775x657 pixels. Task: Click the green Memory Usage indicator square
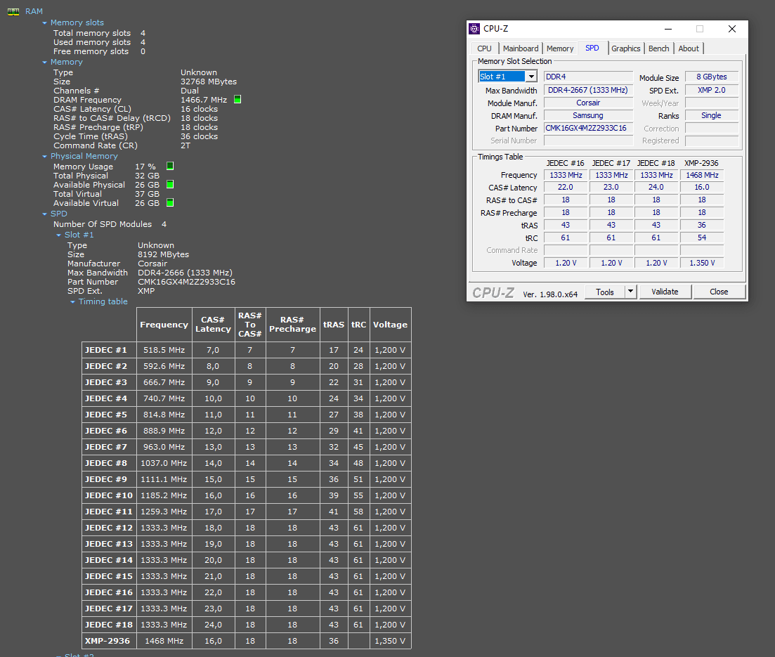point(170,166)
